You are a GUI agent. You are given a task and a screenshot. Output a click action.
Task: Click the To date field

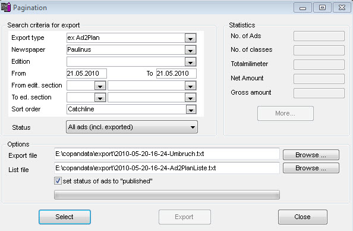coord(176,74)
